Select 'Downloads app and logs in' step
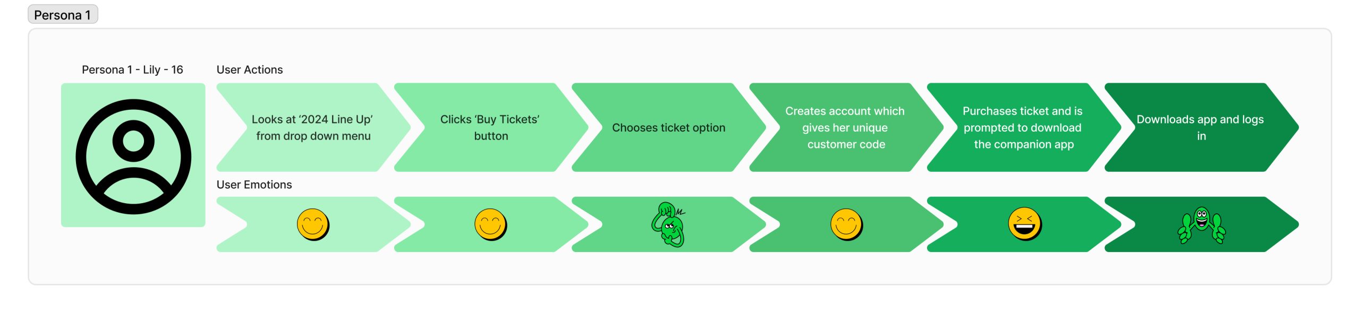The height and width of the screenshot is (313, 1360). point(1201,127)
